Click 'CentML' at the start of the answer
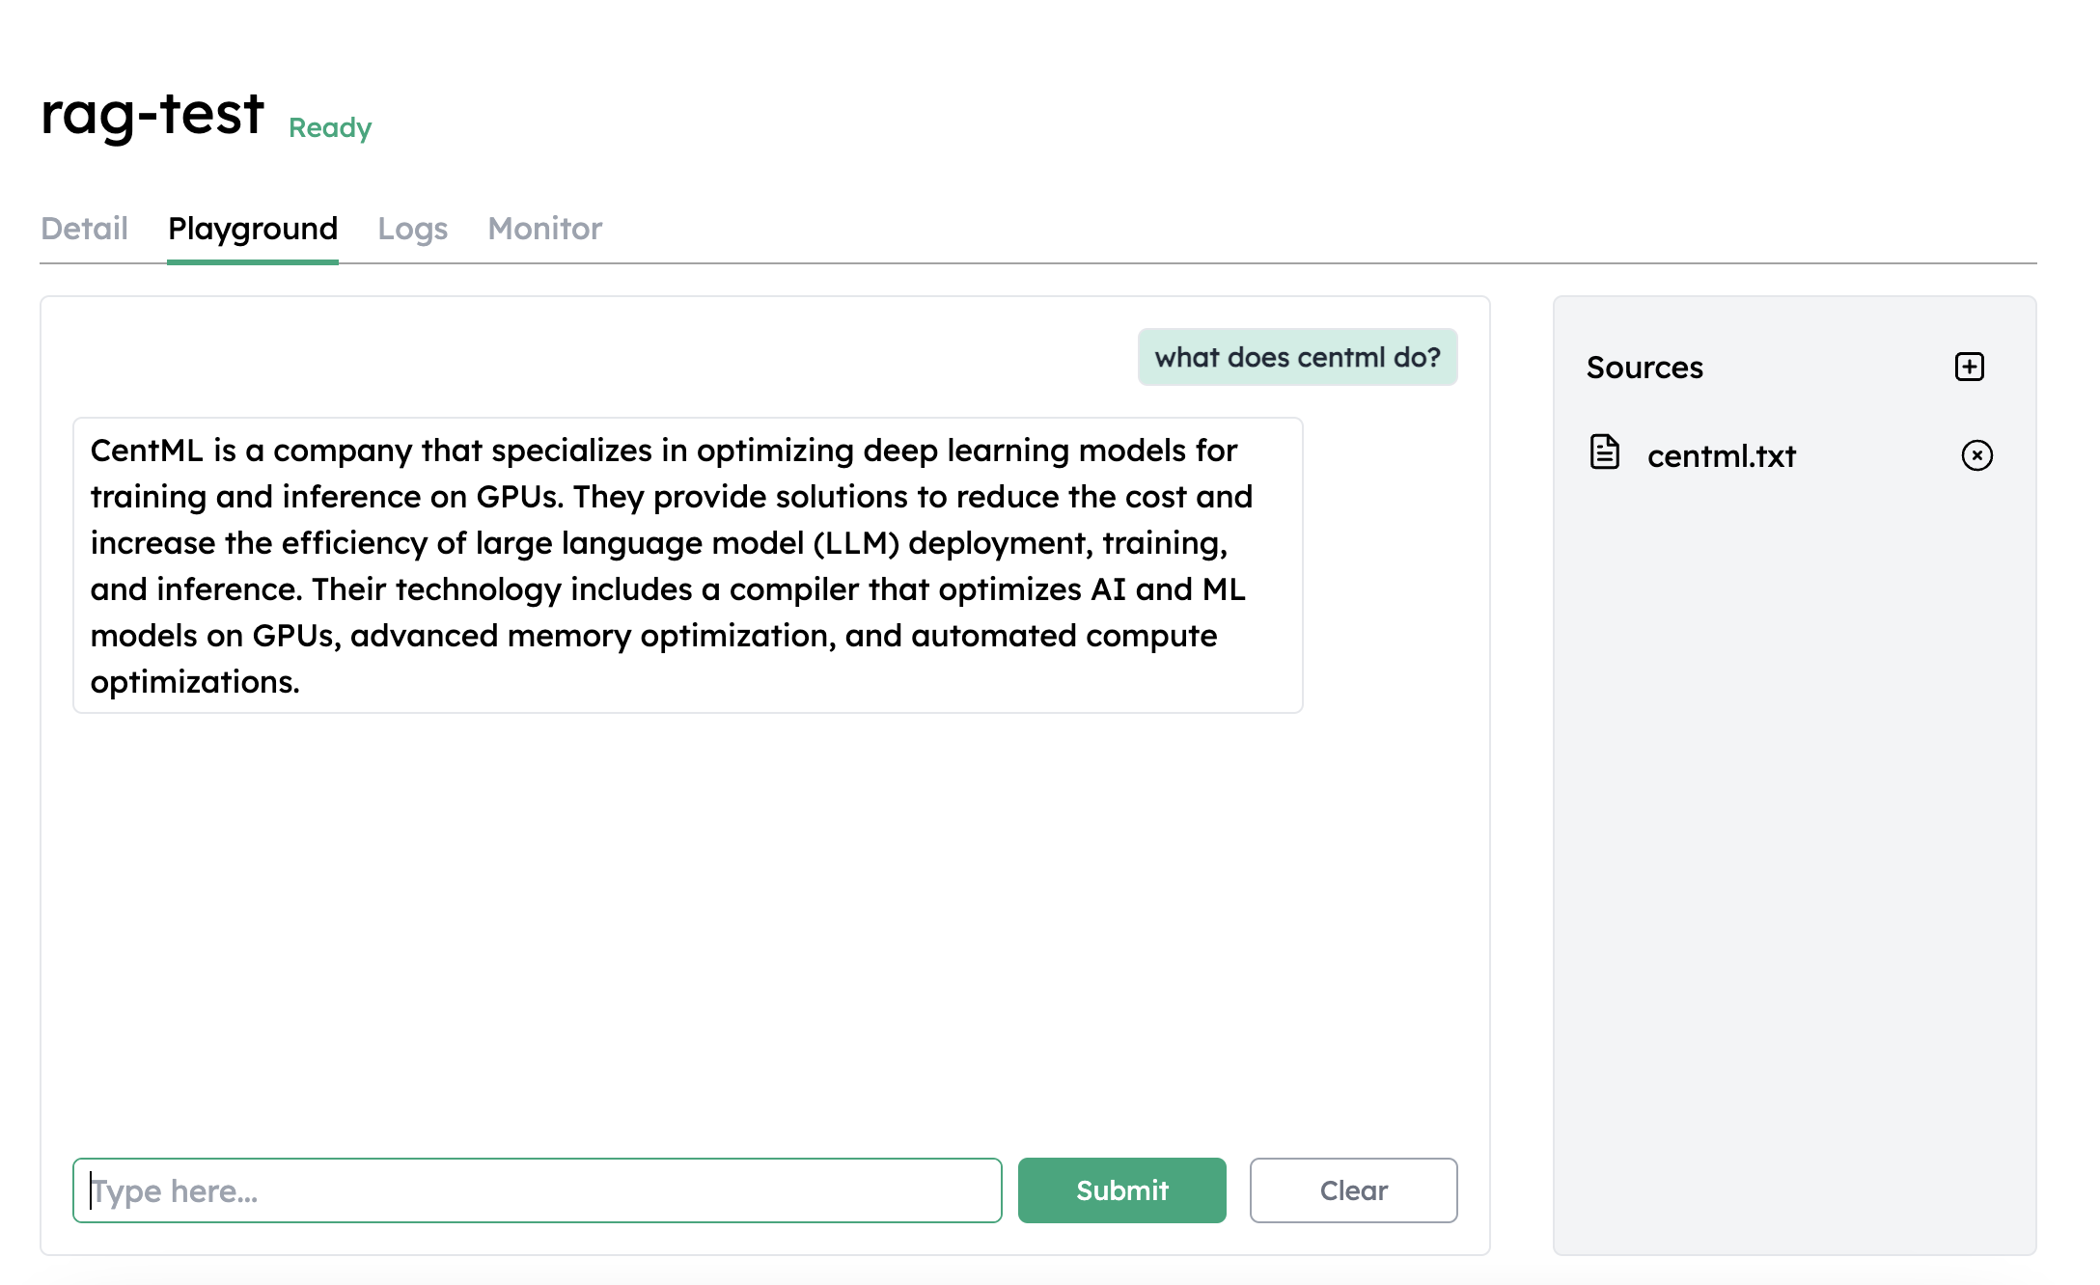The height and width of the screenshot is (1285, 2100). coord(147,451)
